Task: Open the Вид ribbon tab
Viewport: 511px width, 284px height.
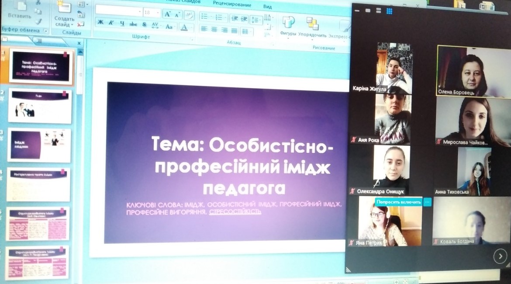Action: pos(268,6)
